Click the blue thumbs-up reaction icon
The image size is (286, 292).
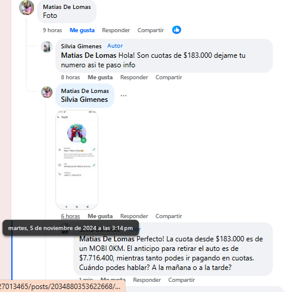(176, 30)
